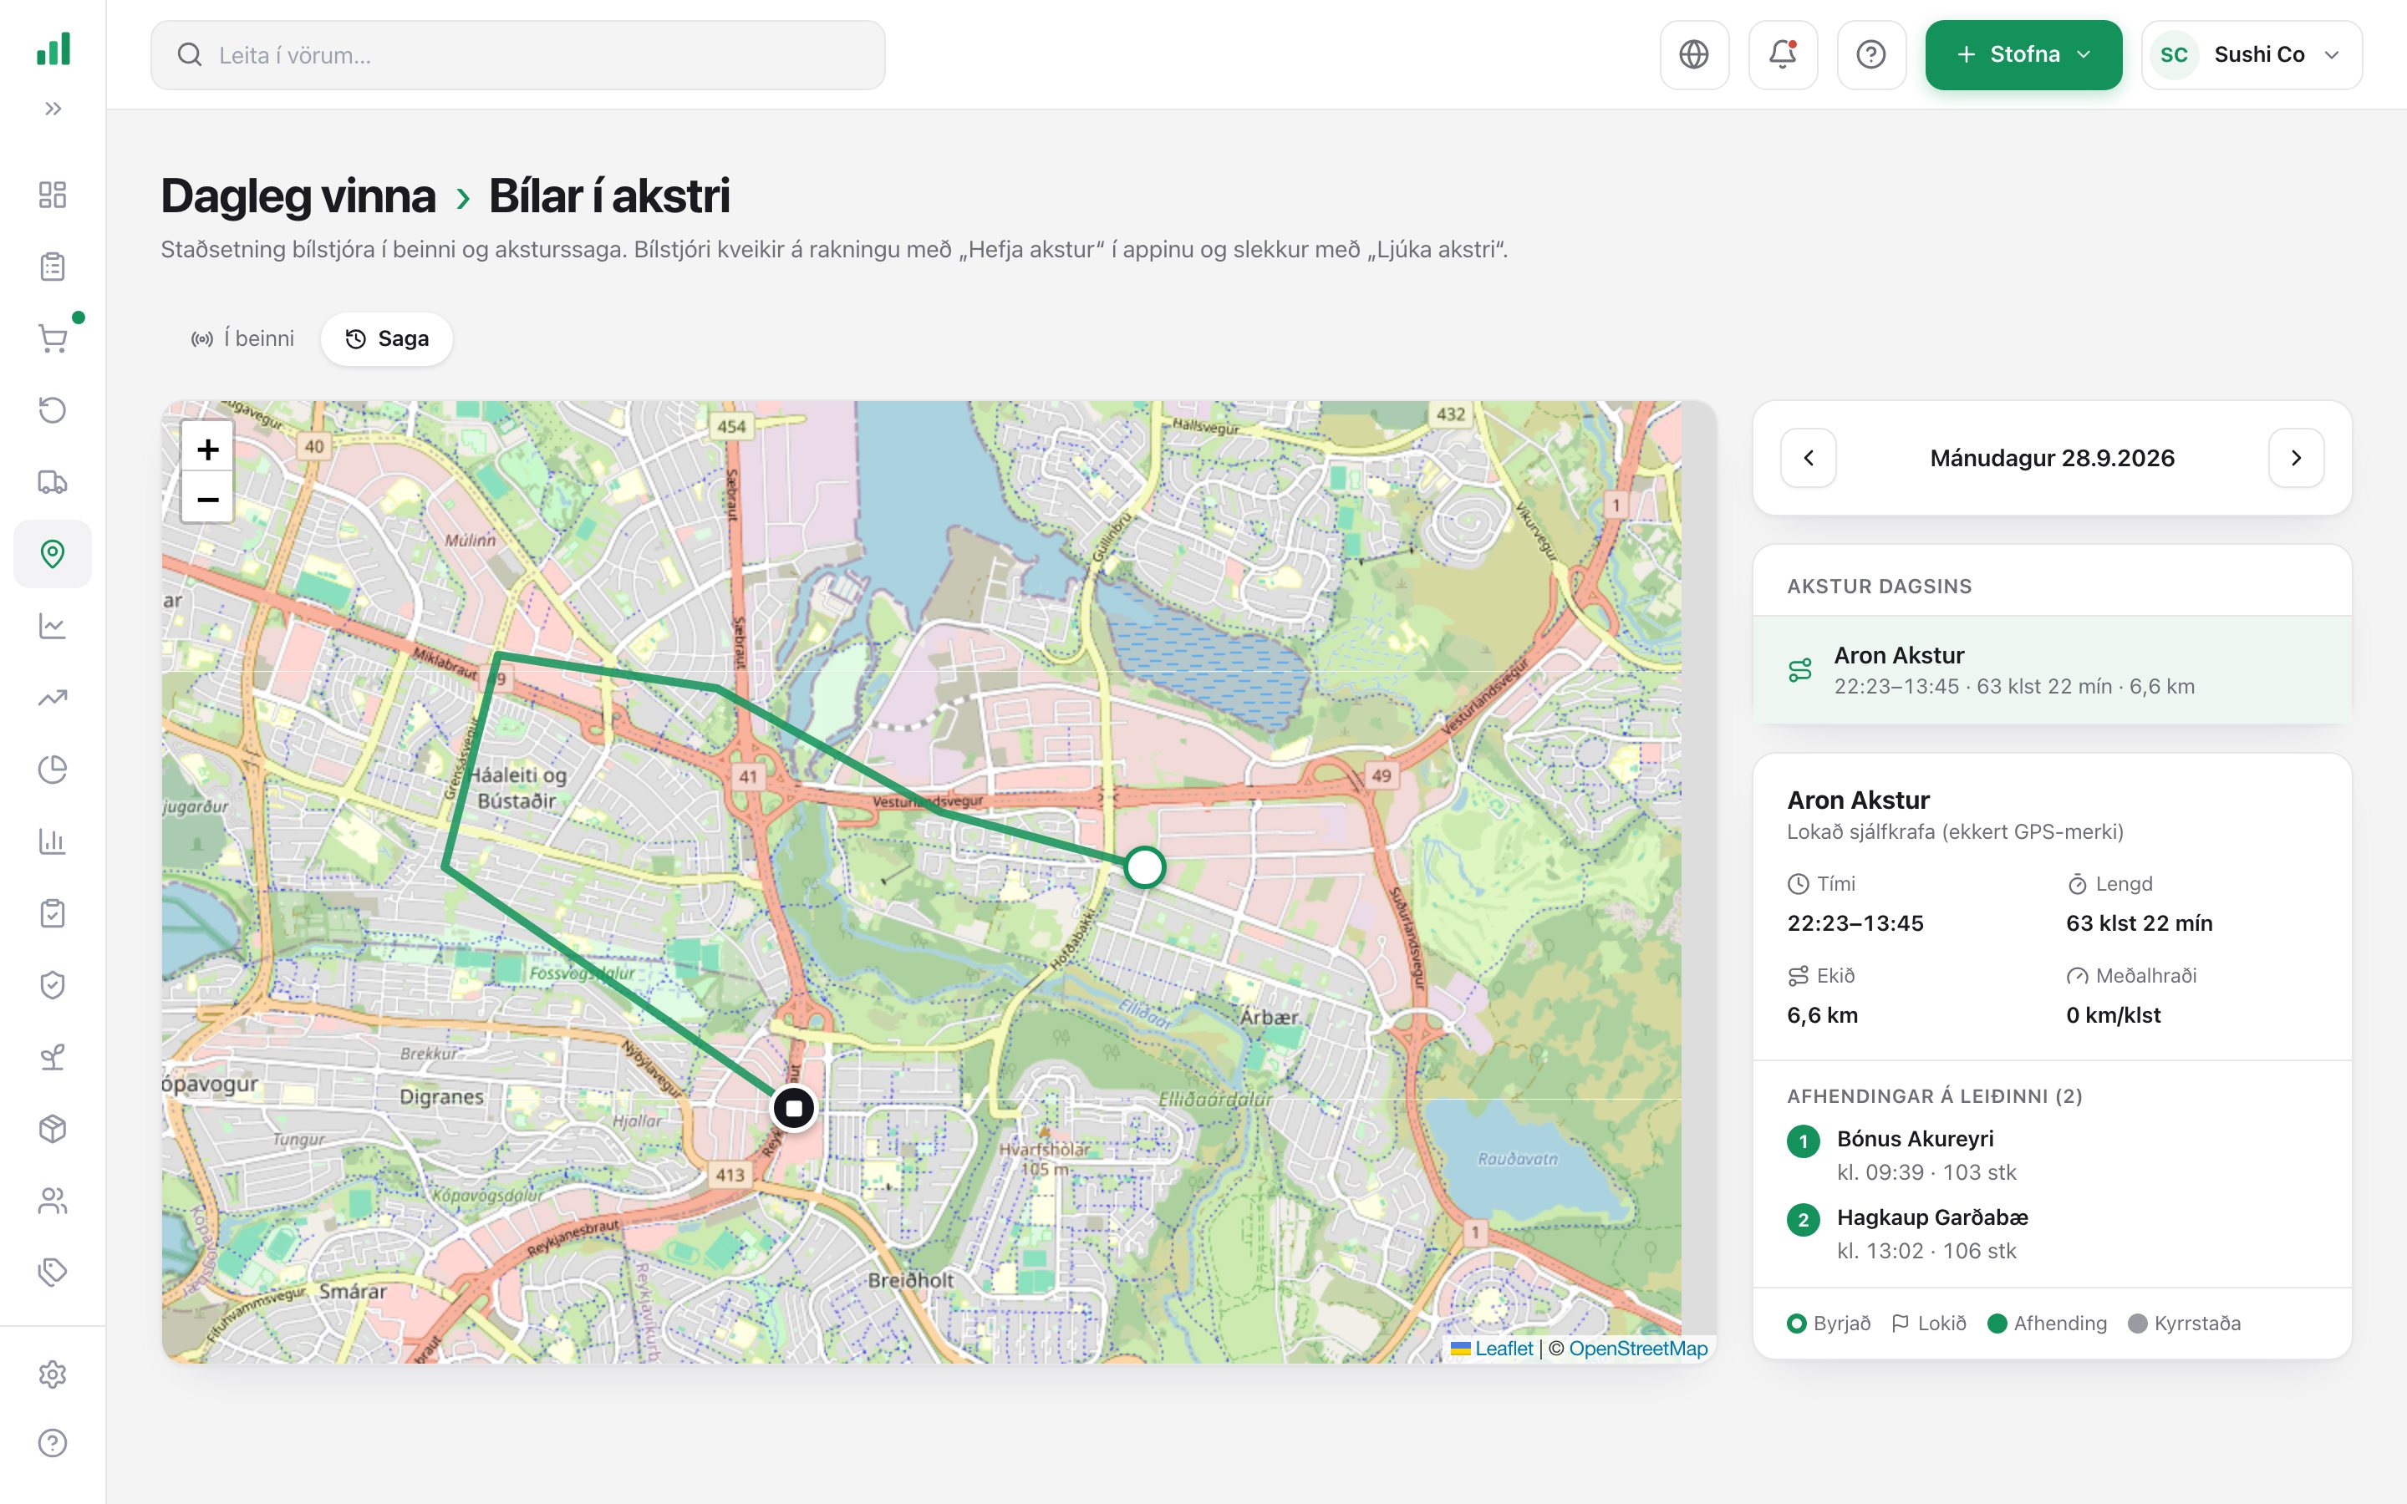The height and width of the screenshot is (1504, 2407).
Task: Zoom in on the map
Action: (207, 449)
